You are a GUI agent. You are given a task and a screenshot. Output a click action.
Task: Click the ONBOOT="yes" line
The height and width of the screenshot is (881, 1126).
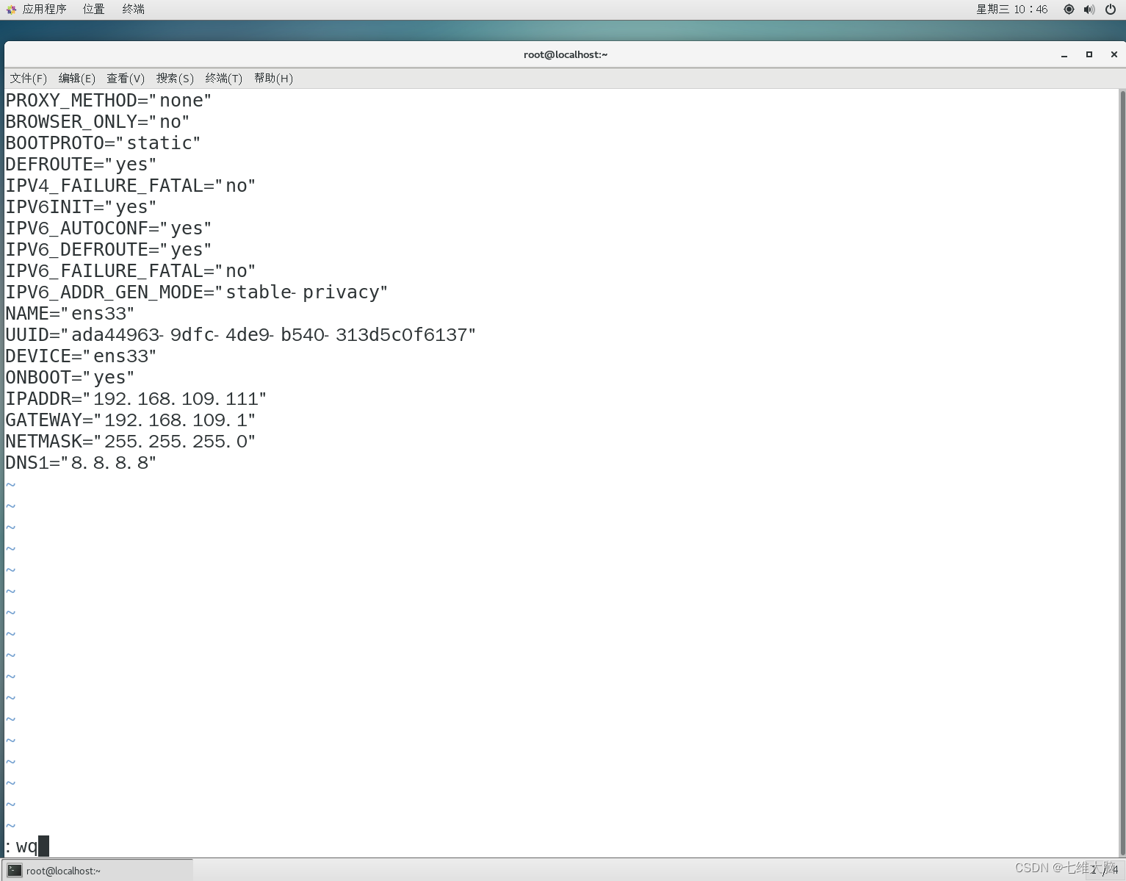click(70, 378)
